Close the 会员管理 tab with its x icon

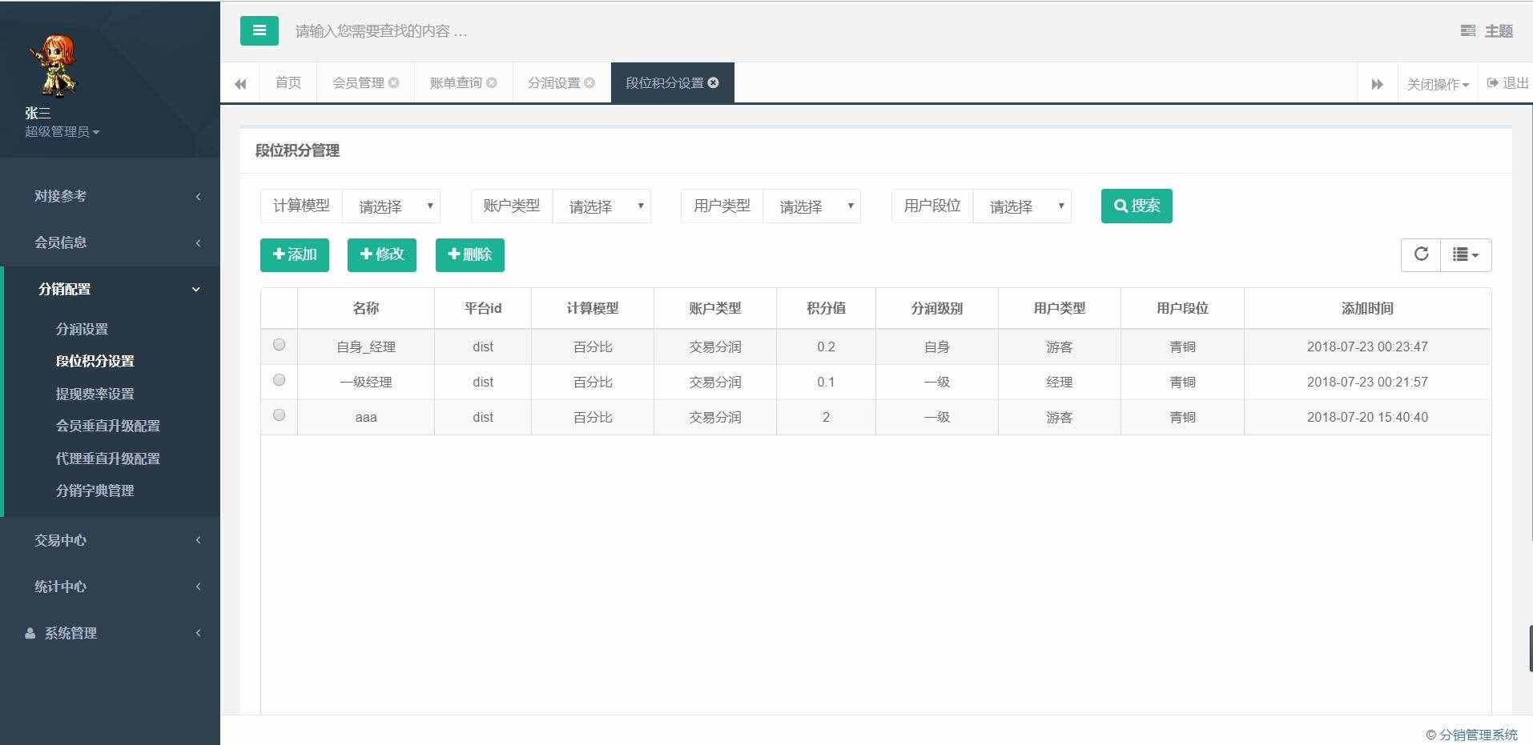pos(394,82)
